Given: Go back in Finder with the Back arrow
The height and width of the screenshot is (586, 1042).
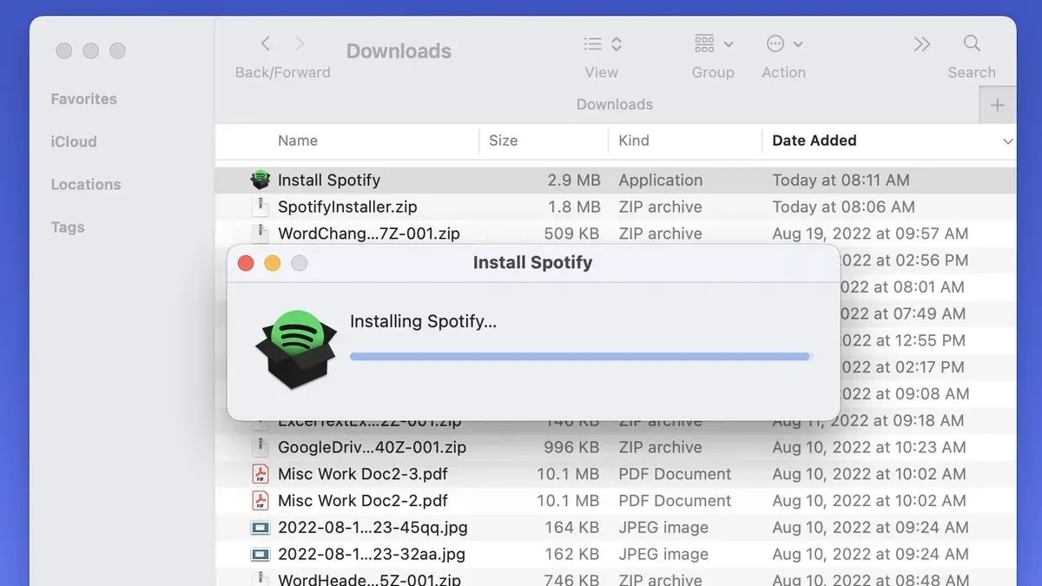Looking at the screenshot, I should click(x=266, y=43).
